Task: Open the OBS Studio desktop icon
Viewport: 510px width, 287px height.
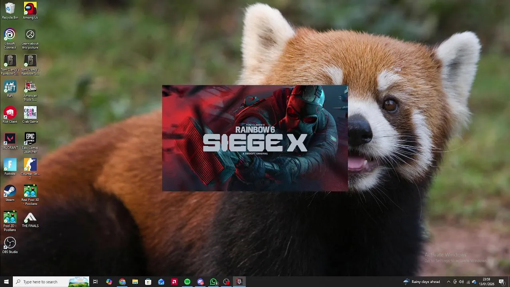Action: pos(10,245)
